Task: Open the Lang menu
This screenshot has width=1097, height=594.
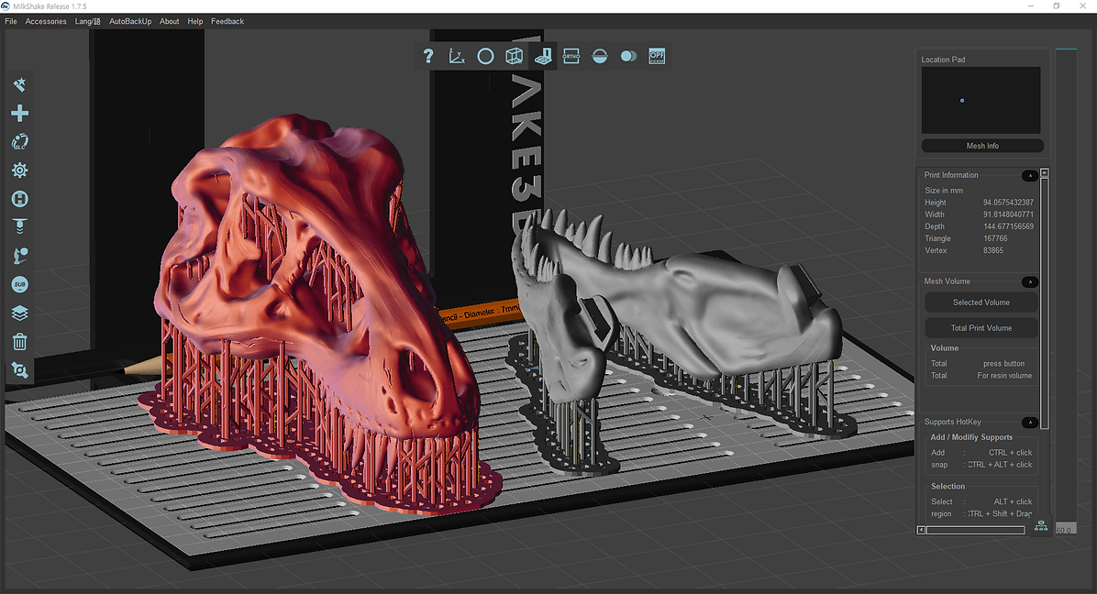Action: click(x=87, y=21)
